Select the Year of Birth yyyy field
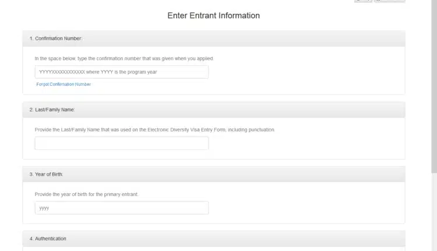The height and width of the screenshot is (251, 437). [121, 208]
